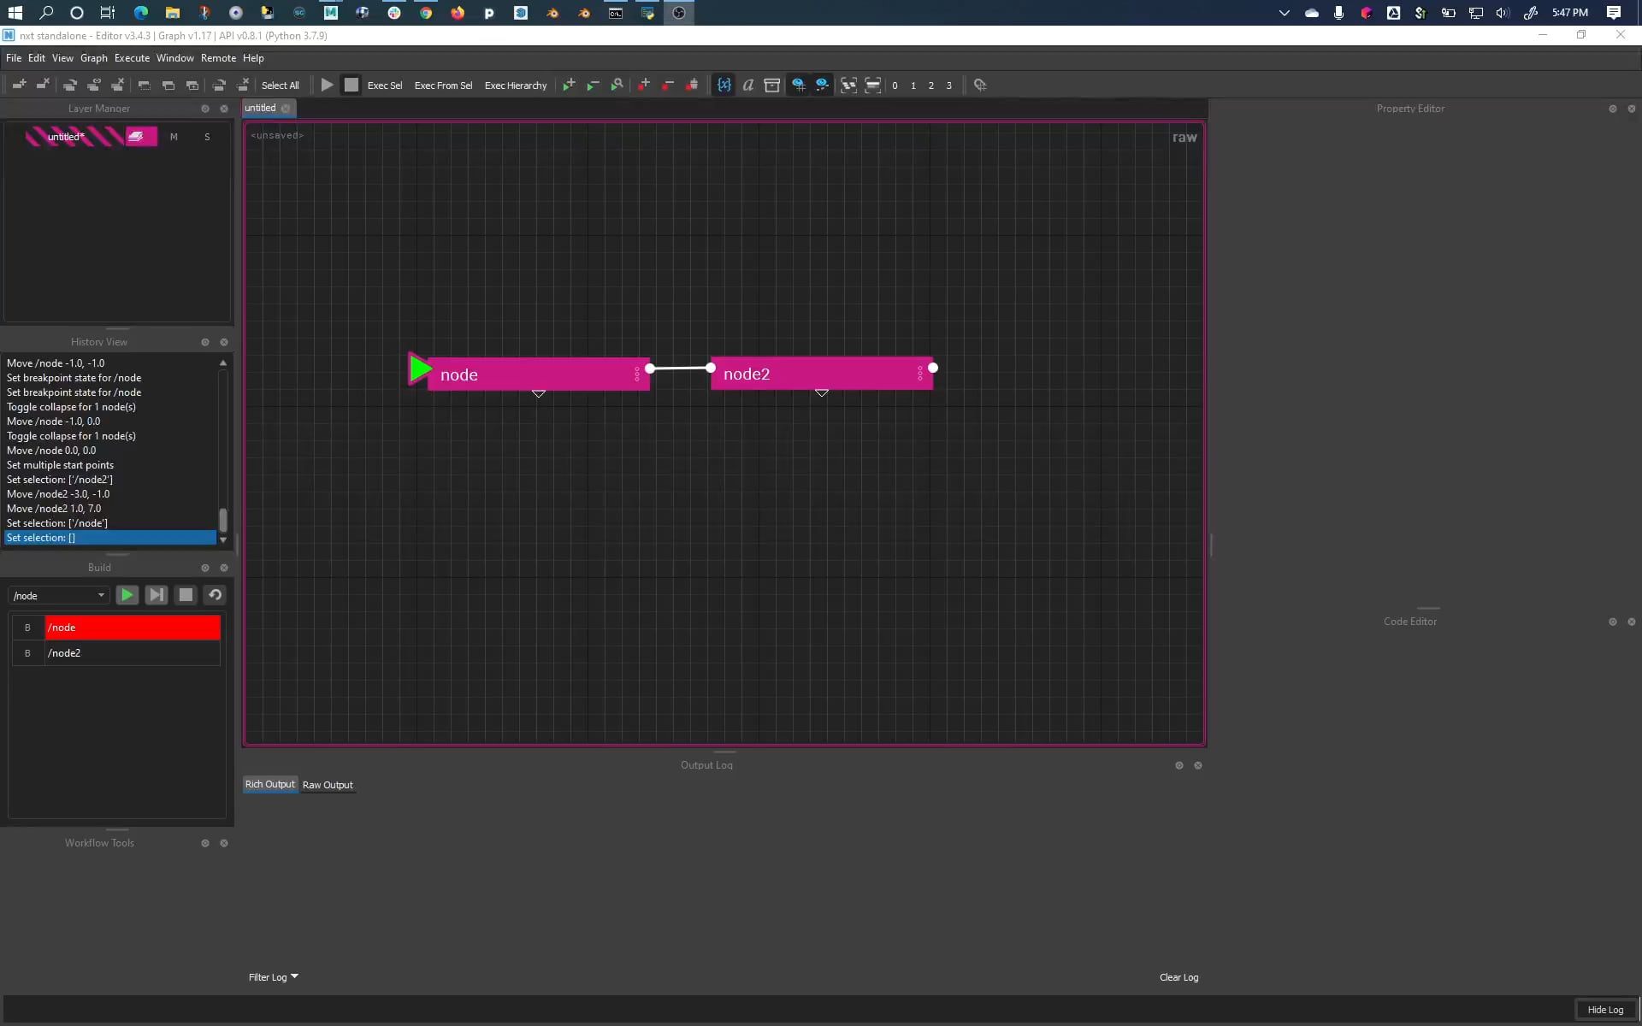Click the Hide Log button
The image size is (1642, 1026).
(1605, 1010)
